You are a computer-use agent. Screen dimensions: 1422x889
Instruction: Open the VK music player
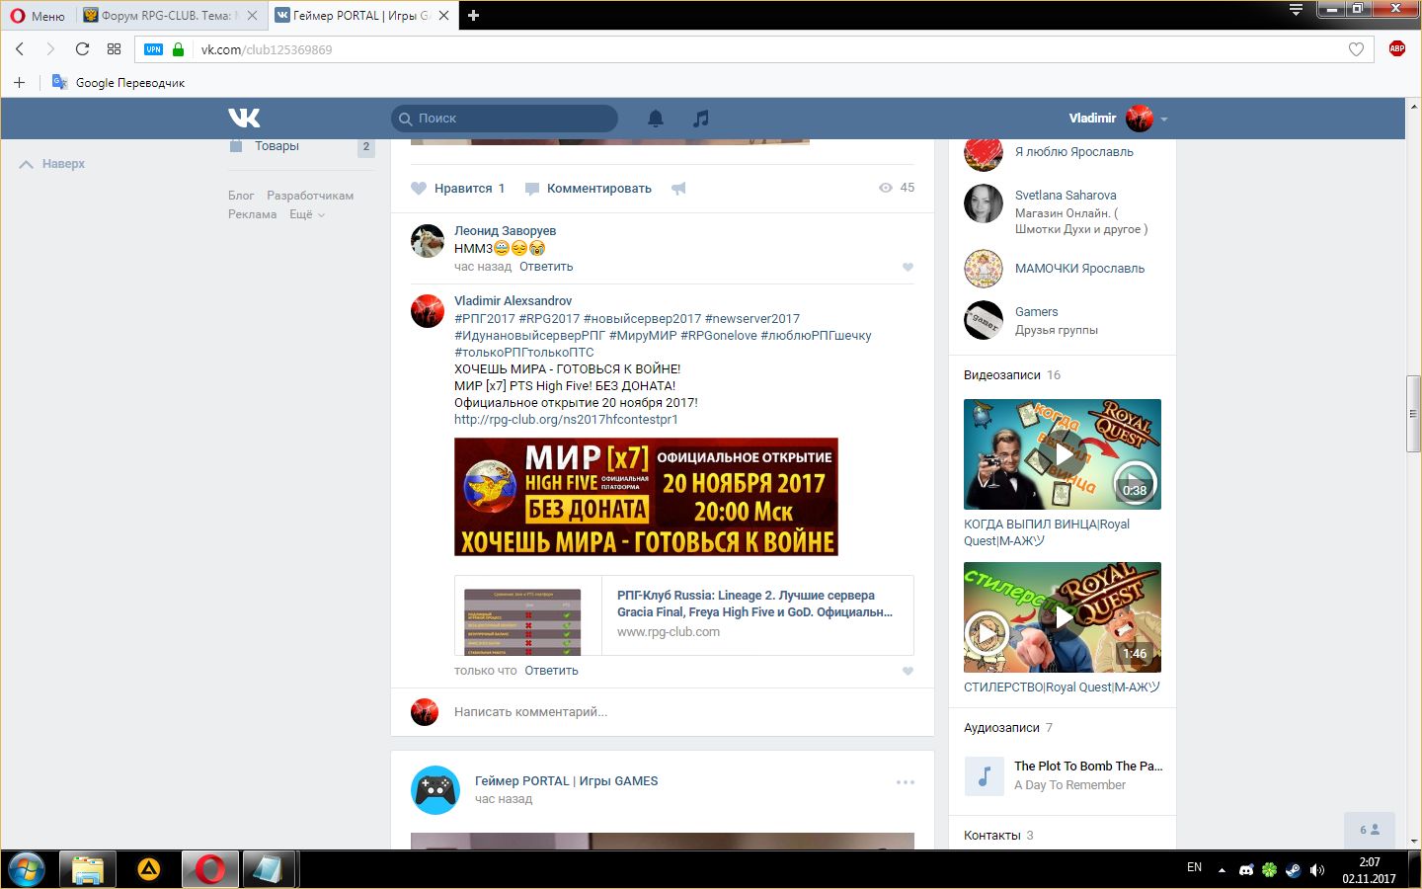tap(701, 119)
